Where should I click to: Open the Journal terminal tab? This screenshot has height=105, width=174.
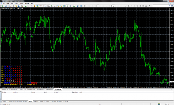66,101
